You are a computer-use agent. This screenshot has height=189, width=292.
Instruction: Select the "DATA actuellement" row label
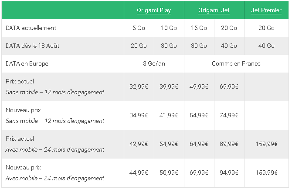[31, 28]
